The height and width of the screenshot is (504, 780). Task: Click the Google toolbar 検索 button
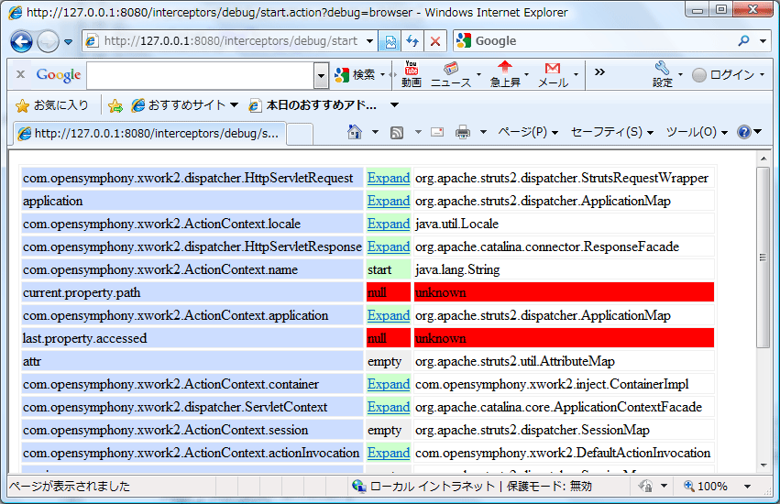(x=356, y=74)
